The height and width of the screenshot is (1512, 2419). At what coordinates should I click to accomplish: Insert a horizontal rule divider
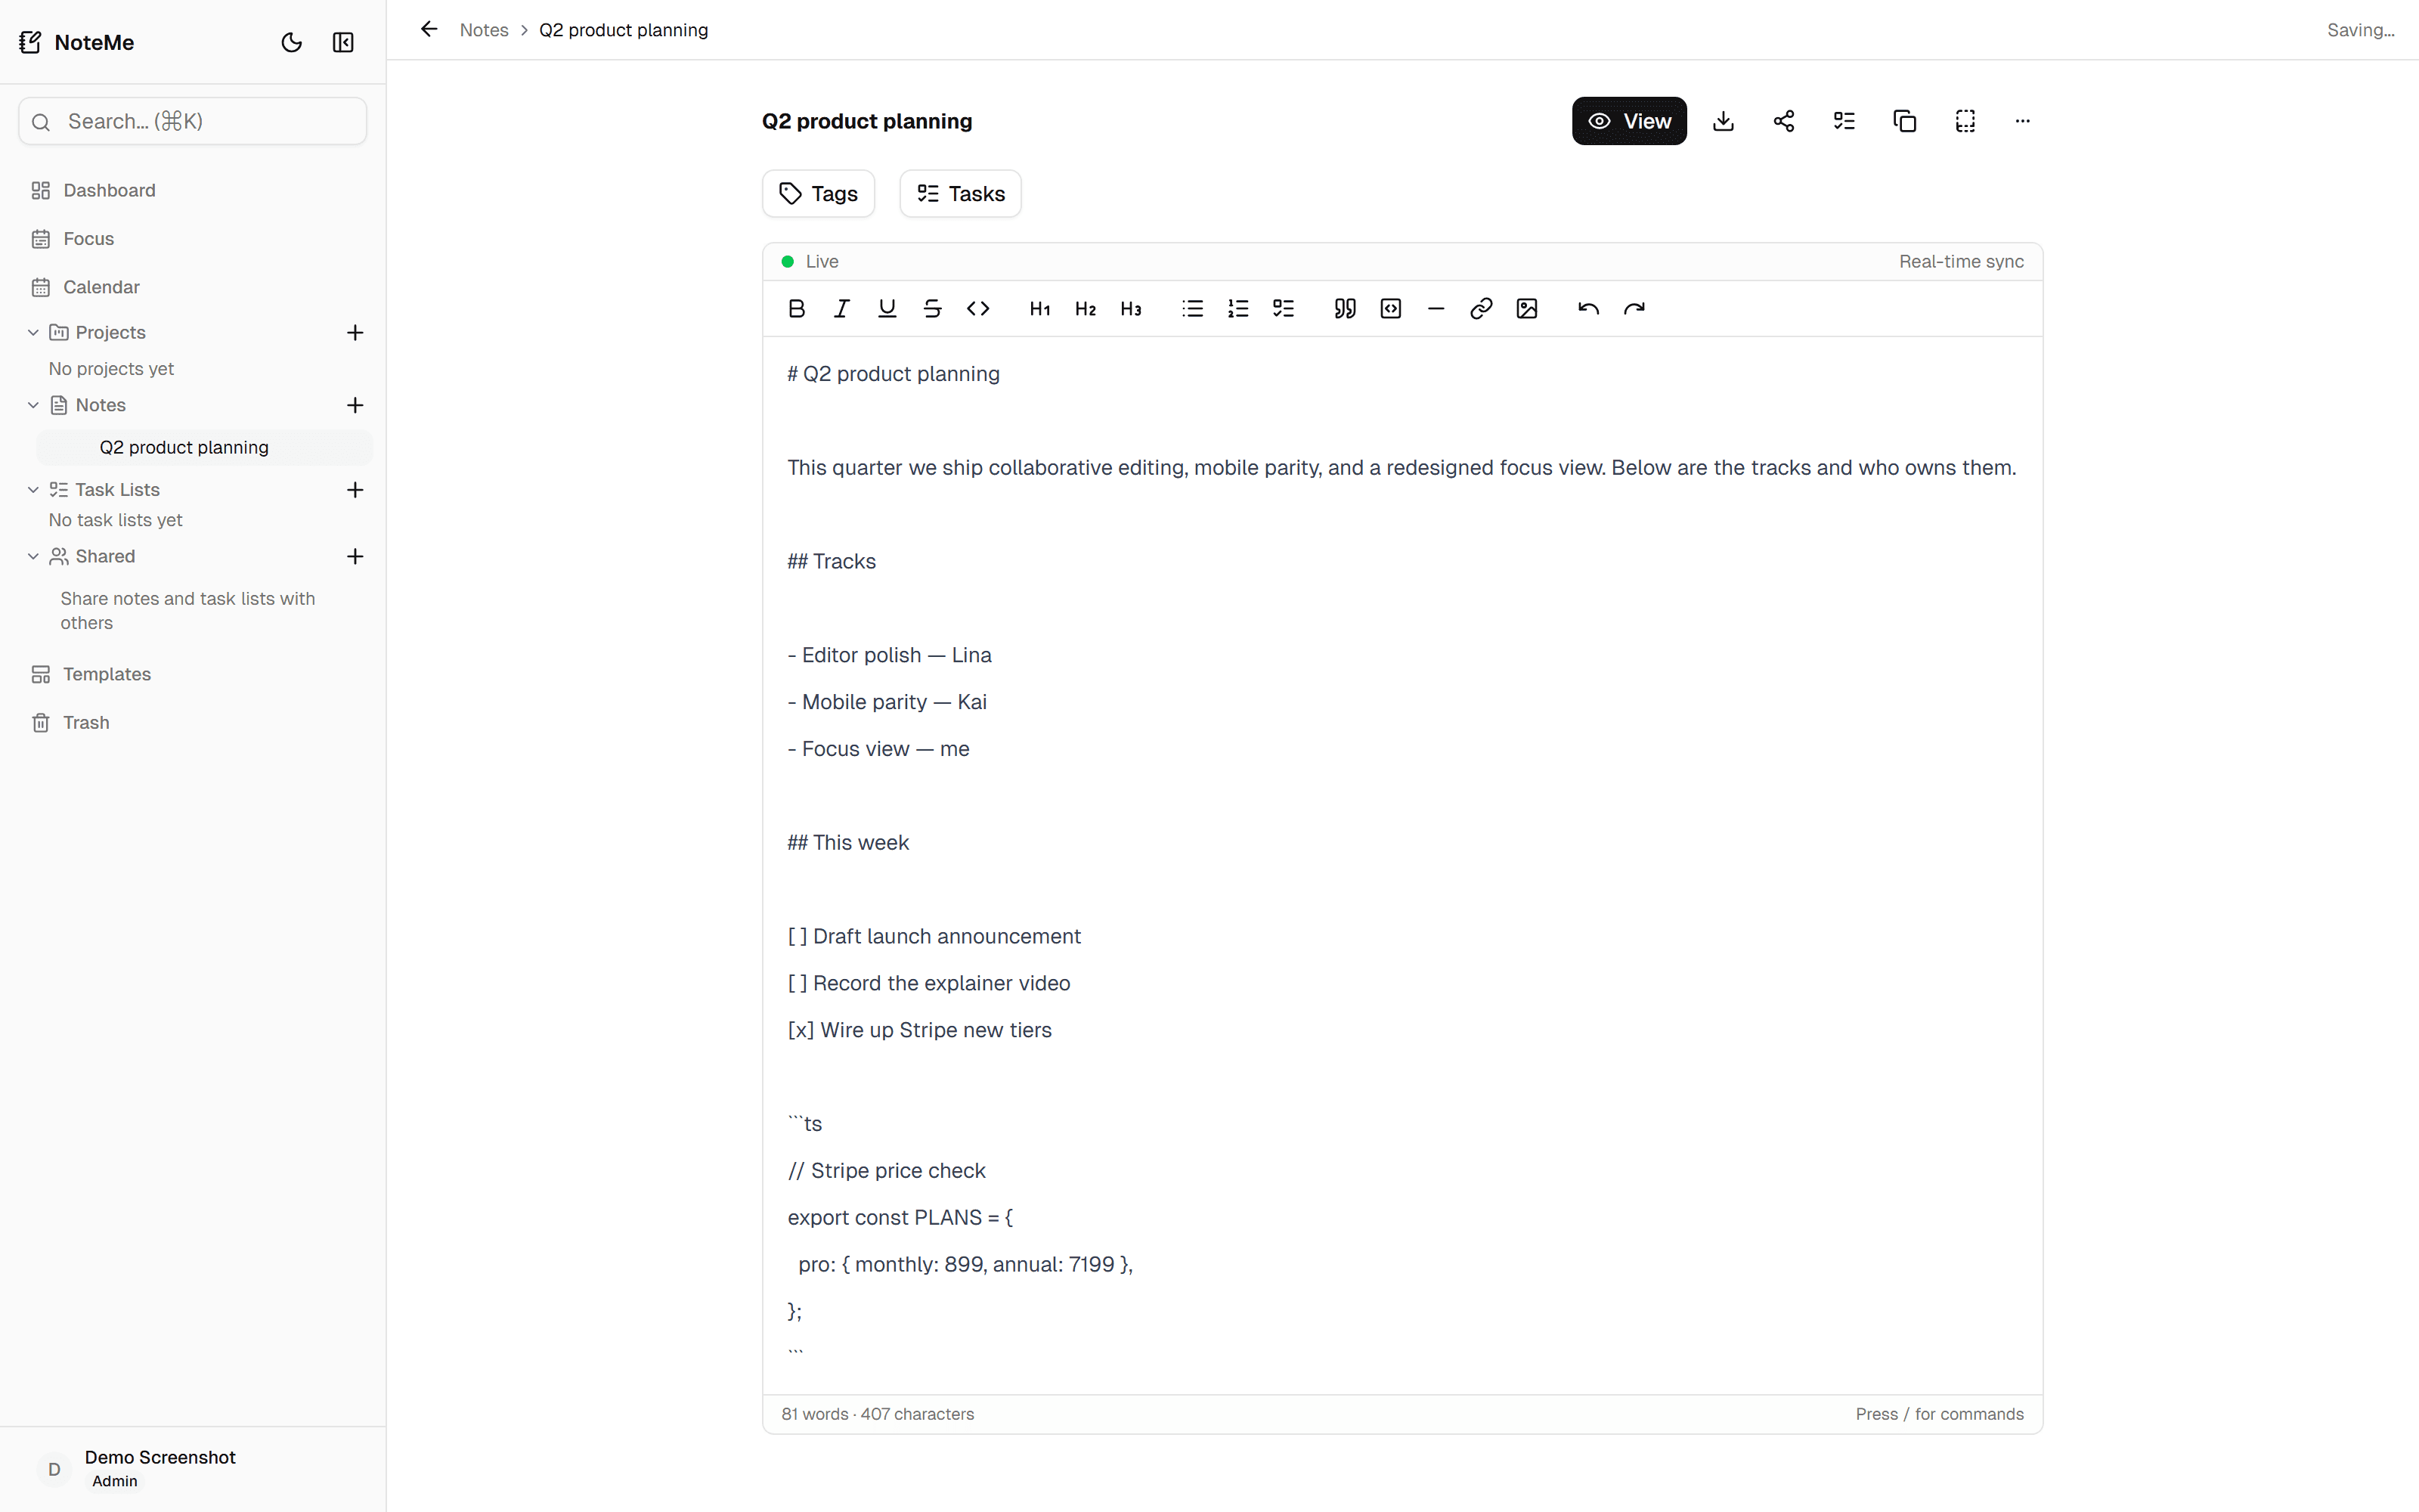1436,308
